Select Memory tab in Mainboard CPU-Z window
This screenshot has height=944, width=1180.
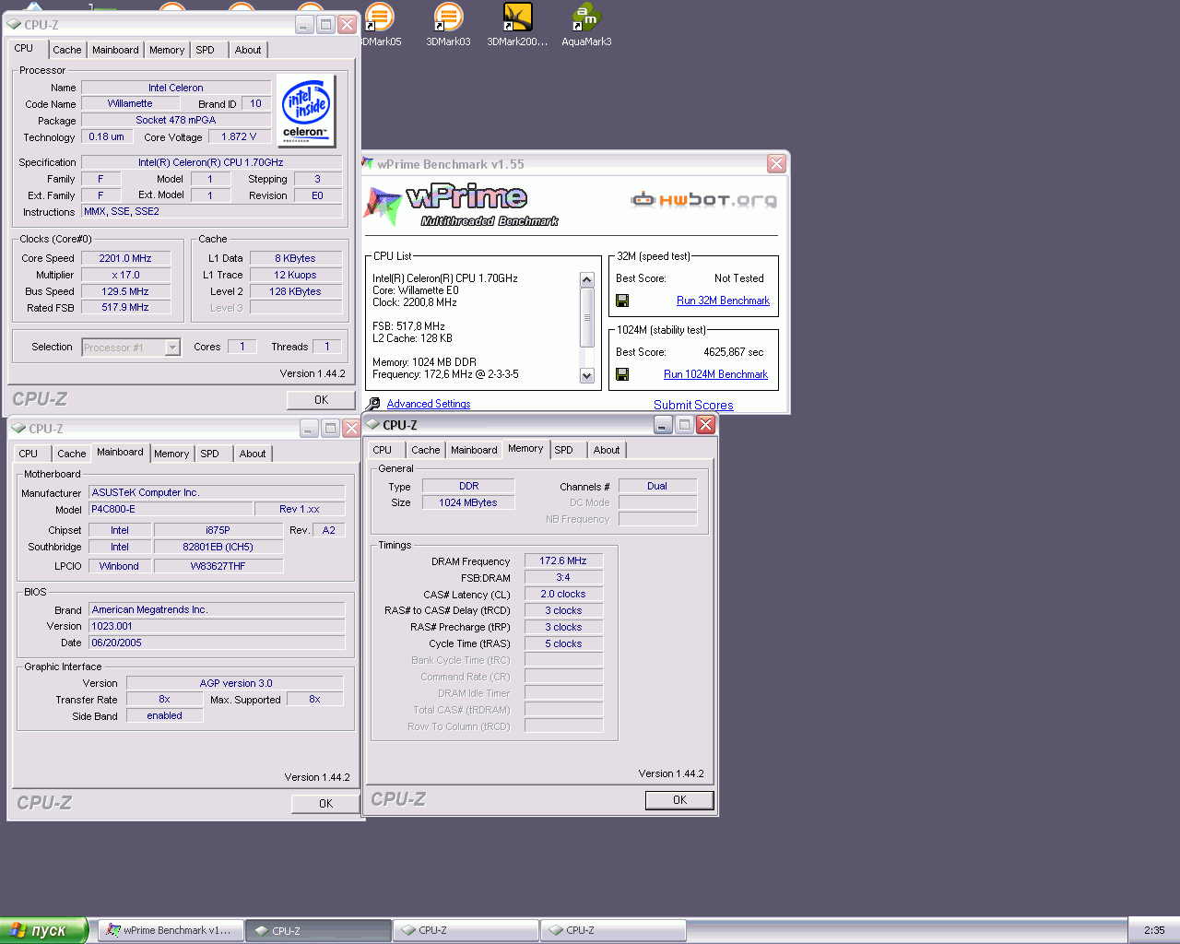[x=171, y=454]
